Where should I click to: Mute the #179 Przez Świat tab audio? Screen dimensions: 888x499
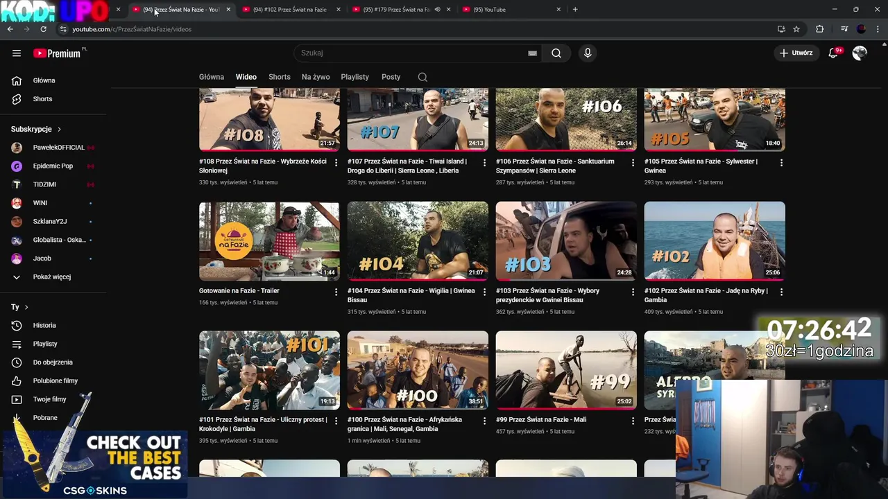coord(437,10)
